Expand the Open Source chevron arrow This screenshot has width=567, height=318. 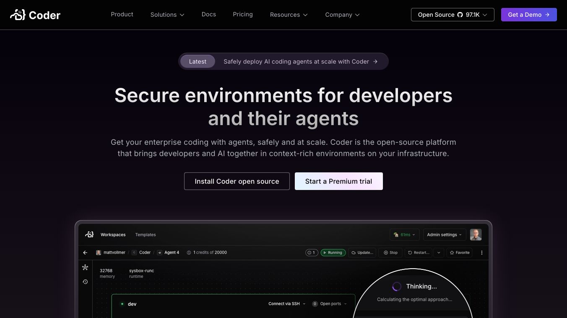485,15
